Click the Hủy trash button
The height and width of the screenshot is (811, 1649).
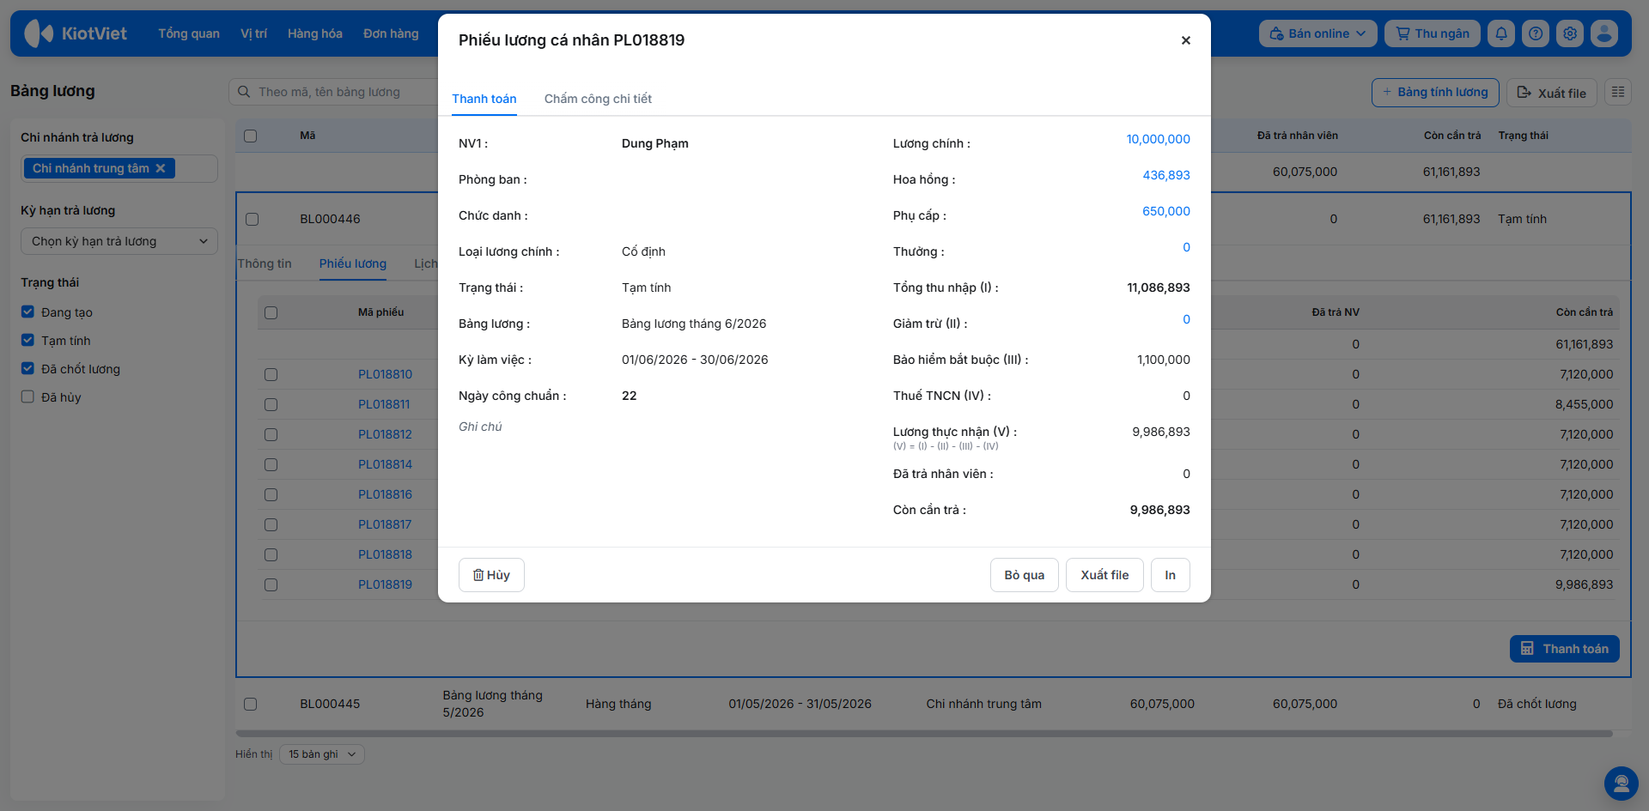(491, 575)
